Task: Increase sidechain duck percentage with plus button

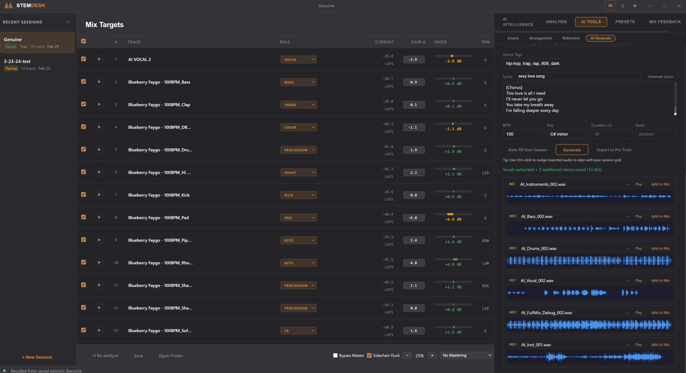Action: tap(432, 355)
